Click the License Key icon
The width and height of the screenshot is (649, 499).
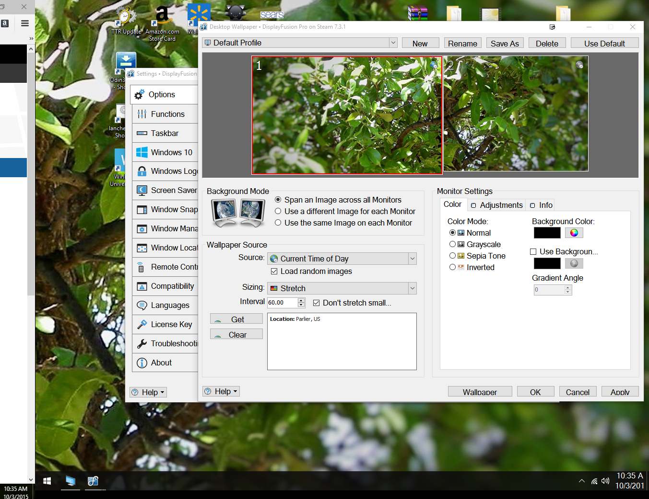click(142, 325)
